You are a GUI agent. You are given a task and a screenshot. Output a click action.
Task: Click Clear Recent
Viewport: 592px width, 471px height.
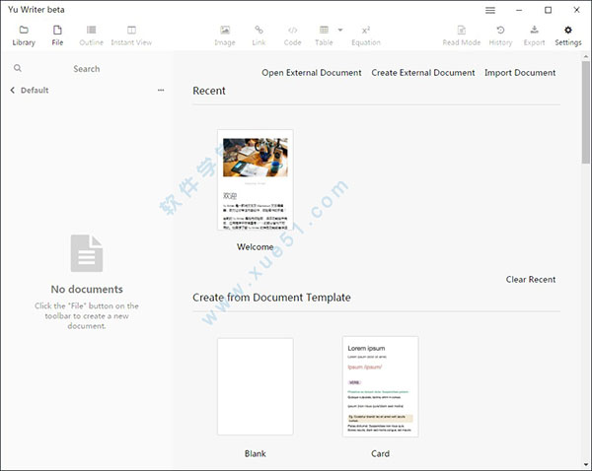pyautogui.click(x=531, y=280)
